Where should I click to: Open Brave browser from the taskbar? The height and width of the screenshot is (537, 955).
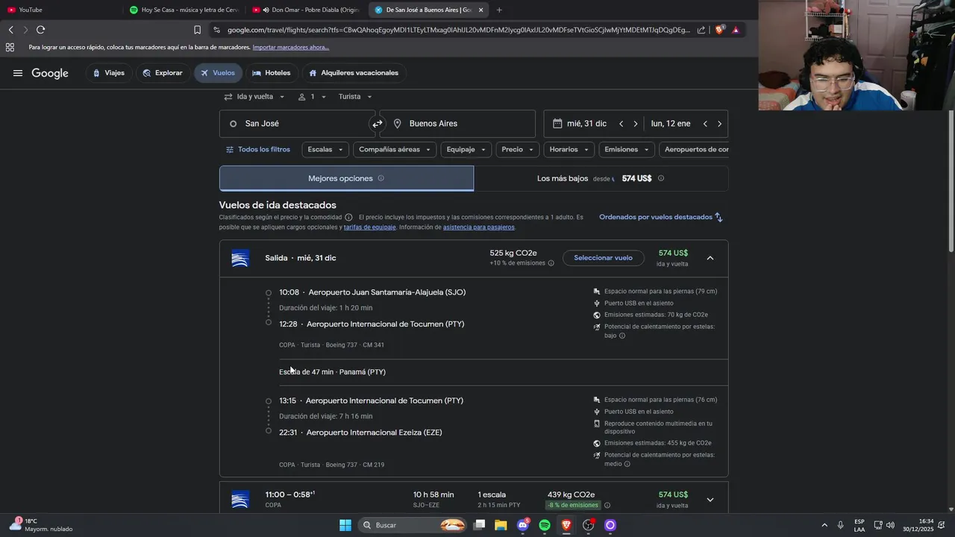click(x=566, y=525)
